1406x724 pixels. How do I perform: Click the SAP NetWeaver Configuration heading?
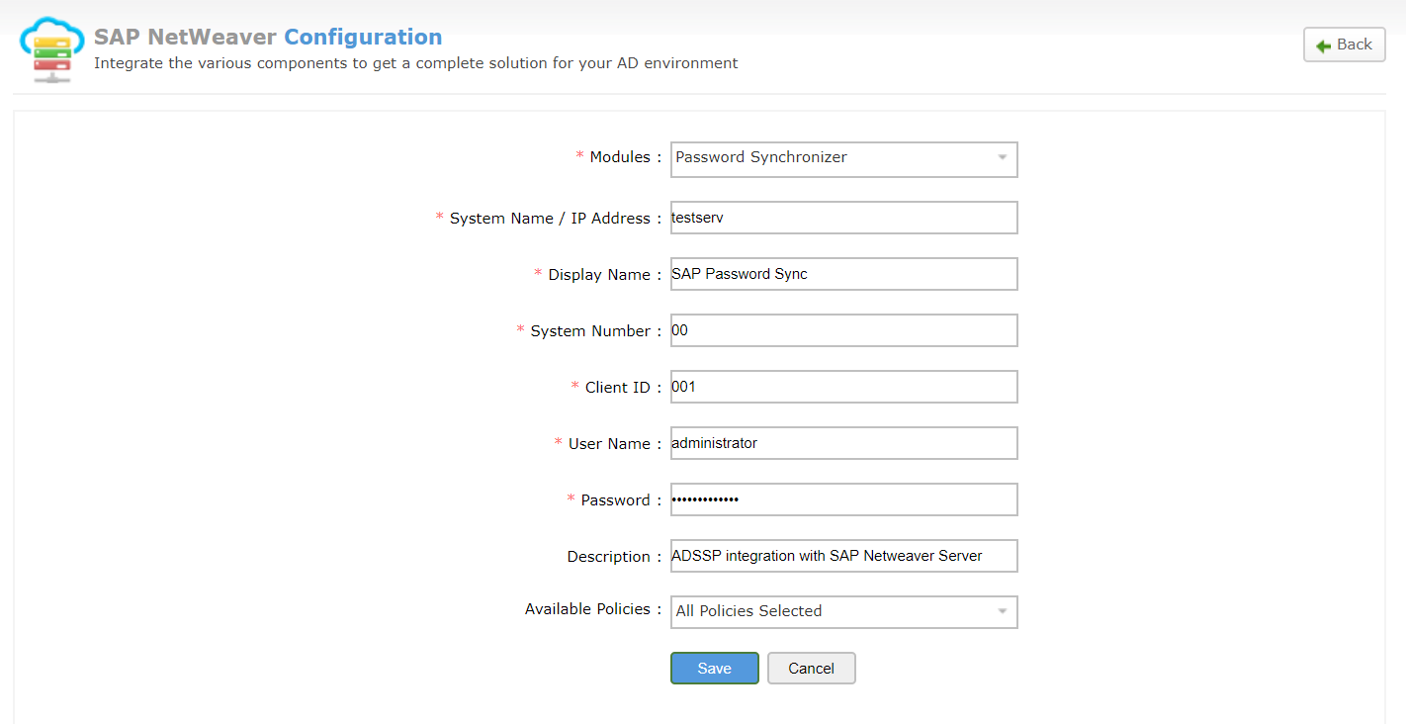(x=267, y=37)
